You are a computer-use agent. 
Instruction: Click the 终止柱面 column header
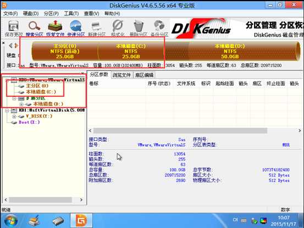tap(276, 84)
